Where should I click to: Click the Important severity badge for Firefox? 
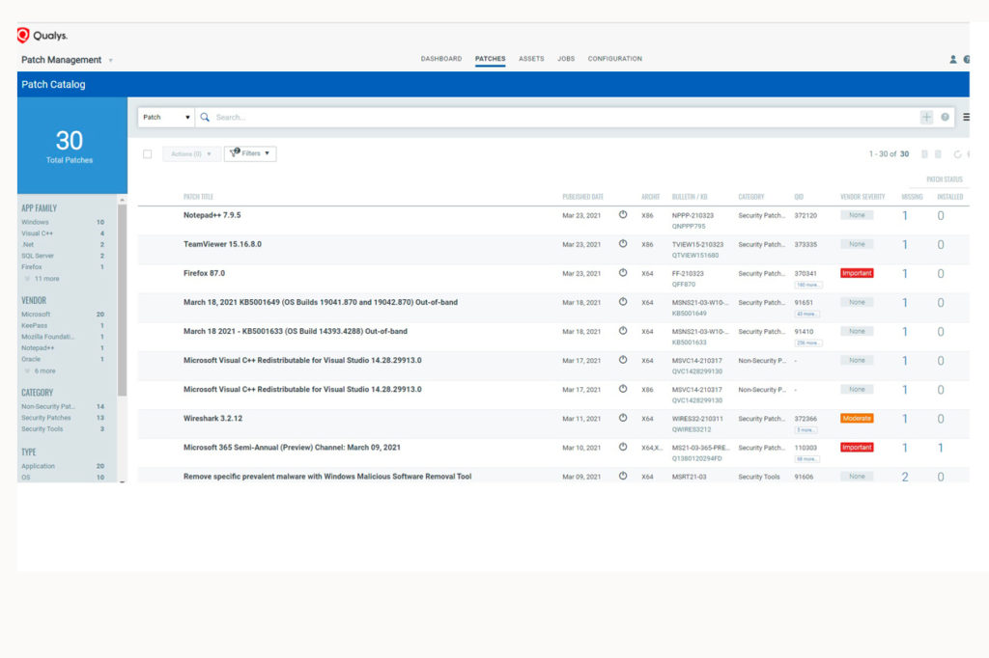point(857,273)
